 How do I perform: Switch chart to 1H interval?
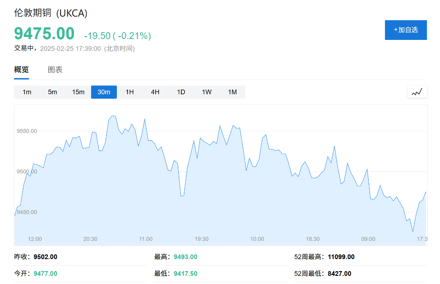tap(130, 92)
